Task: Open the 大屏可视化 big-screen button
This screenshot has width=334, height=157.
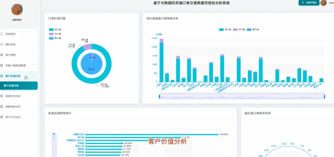Action: click(x=309, y=3)
